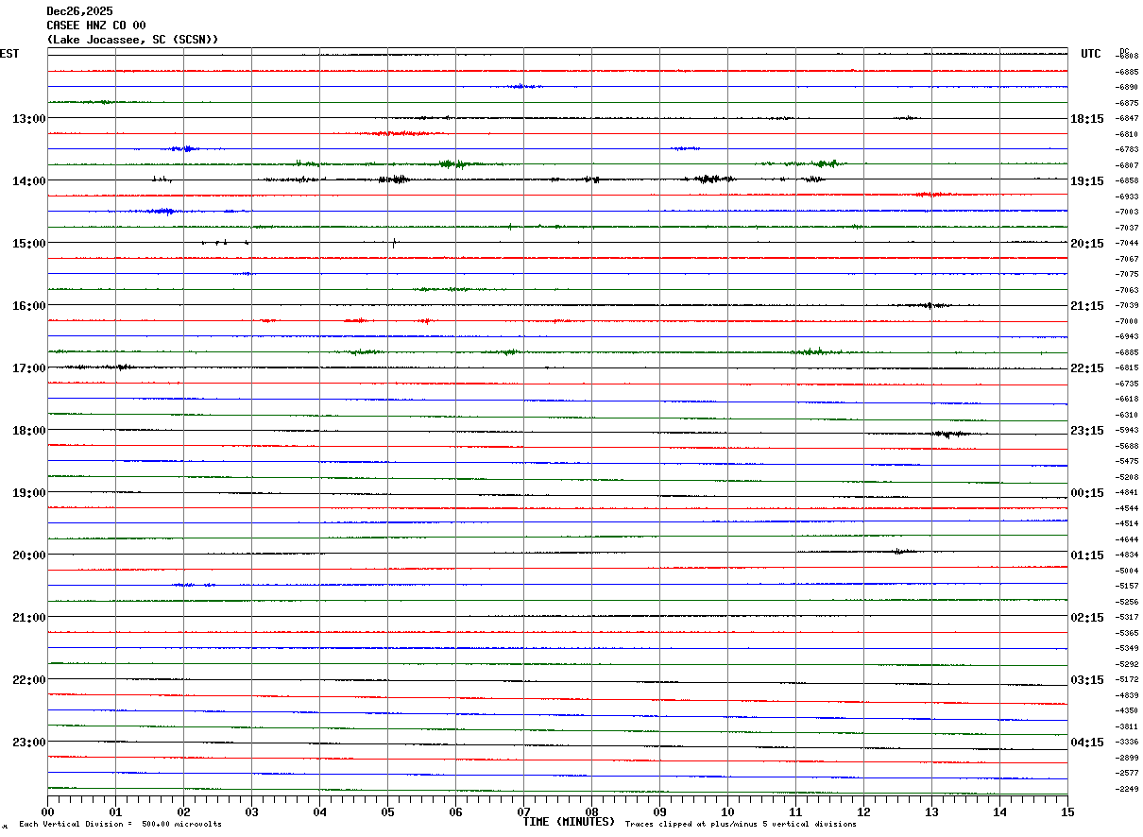Click the DC offset value -5172
The image size is (1143, 837).
pyautogui.click(x=1127, y=680)
